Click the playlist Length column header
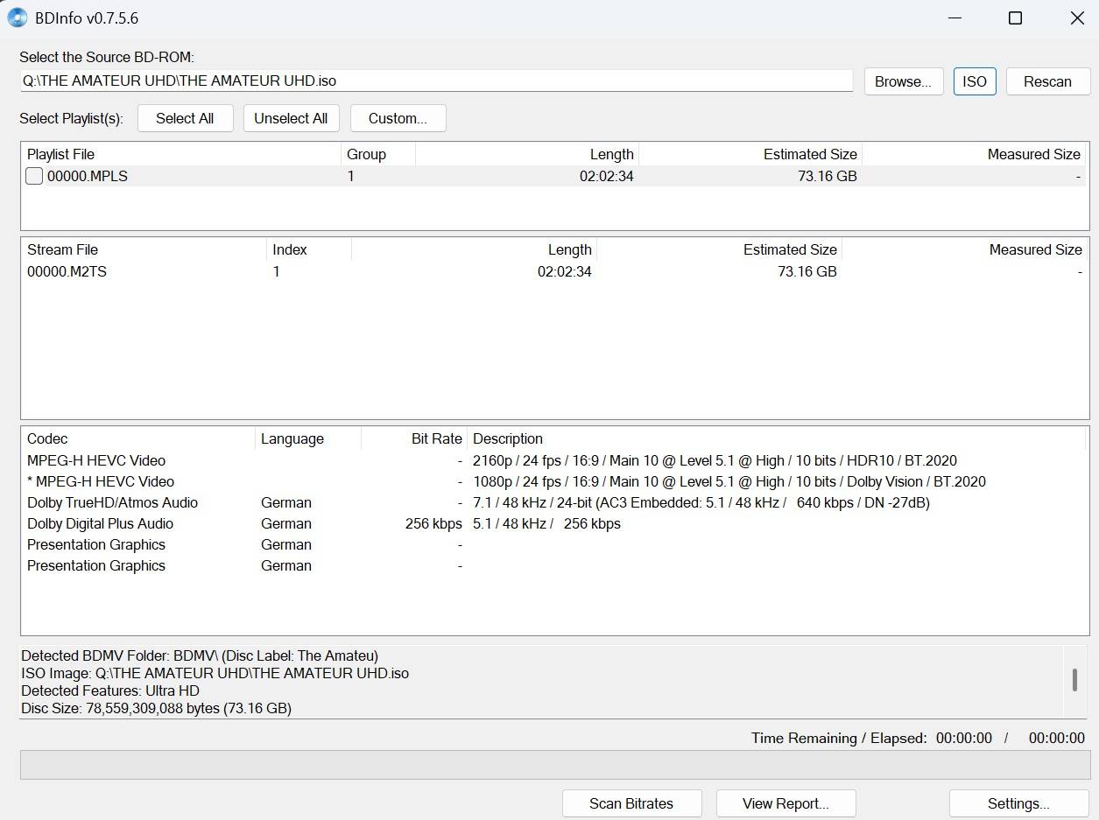The width and height of the screenshot is (1099, 820). point(527,154)
